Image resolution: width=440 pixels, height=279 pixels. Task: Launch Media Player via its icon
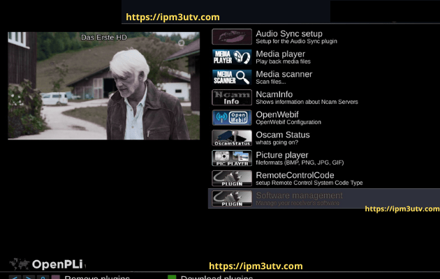231,57
